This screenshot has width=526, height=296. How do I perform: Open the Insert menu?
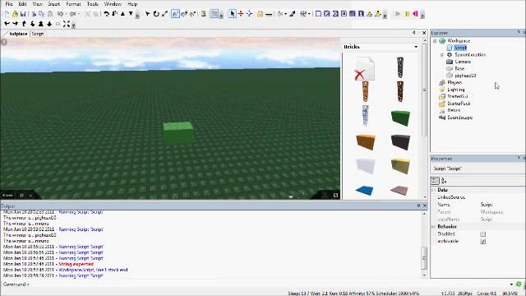pos(53,4)
